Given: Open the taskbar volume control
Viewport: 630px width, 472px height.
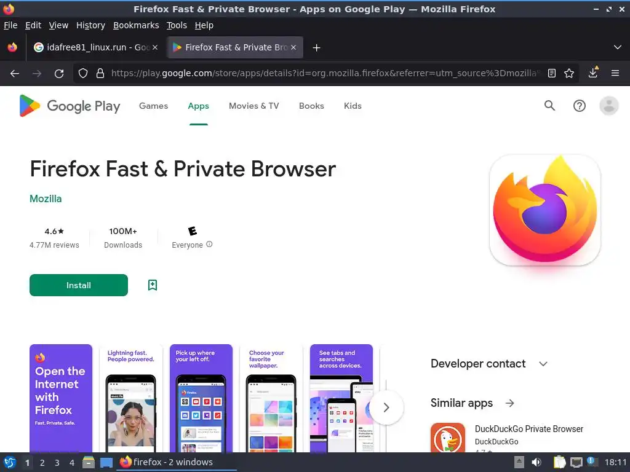Looking at the screenshot, I should click(x=536, y=462).
